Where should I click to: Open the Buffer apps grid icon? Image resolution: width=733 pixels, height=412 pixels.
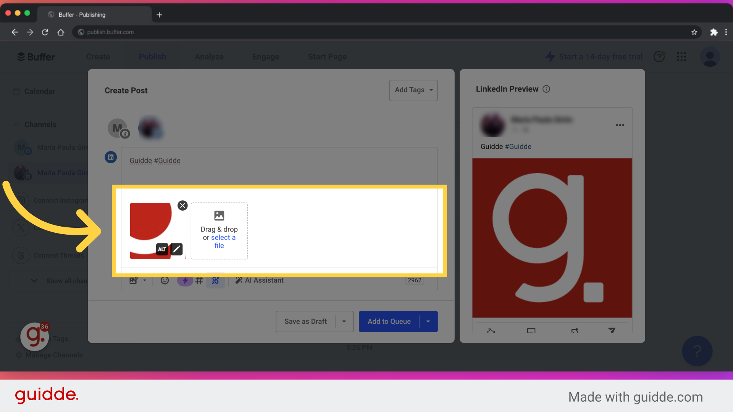coord(681,56)
